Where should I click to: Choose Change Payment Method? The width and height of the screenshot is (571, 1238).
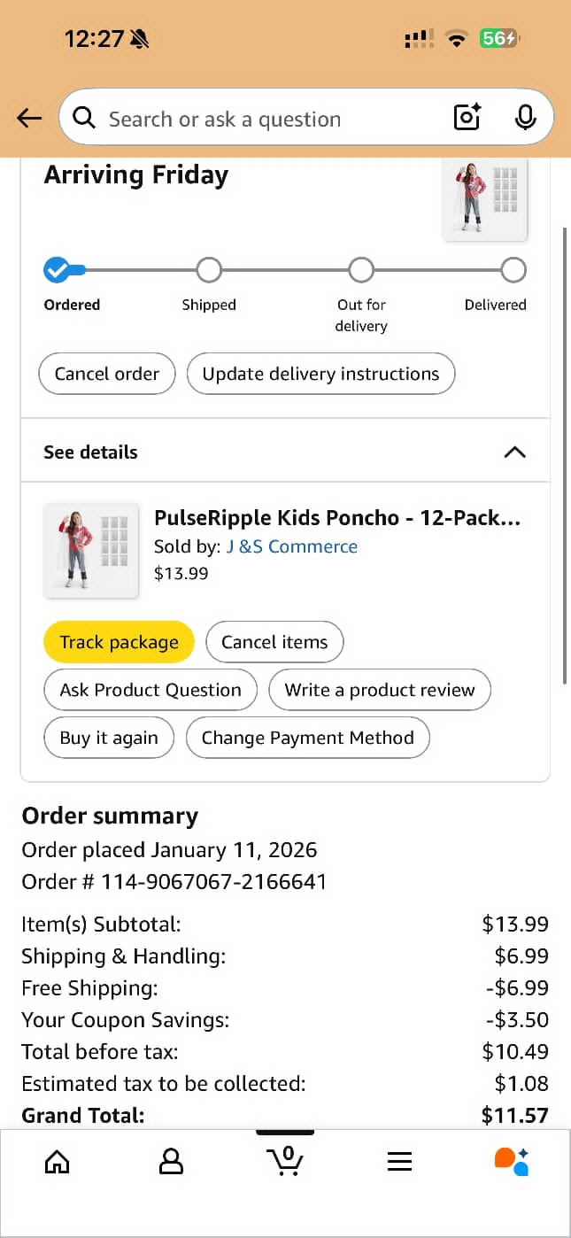(x=307, y=738)
